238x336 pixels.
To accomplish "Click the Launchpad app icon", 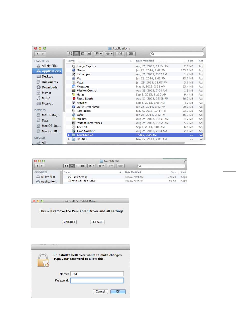I will pos(74,74).
